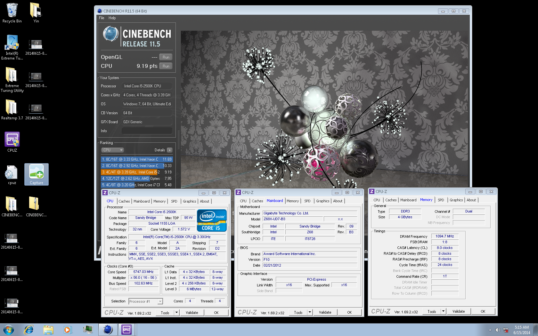Open Windows Media Player from taskbar
This screenshot has height=336, width=538.
[x=68, y=330]
